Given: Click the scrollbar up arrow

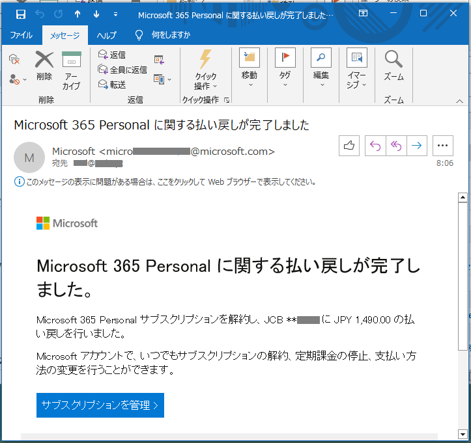Looking at the screenshot, I should pyautogui.click(x=463, y=197).
